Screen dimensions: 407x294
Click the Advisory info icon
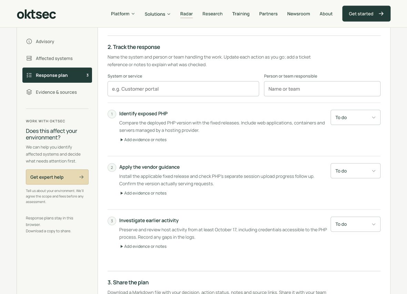pos(29,41)
